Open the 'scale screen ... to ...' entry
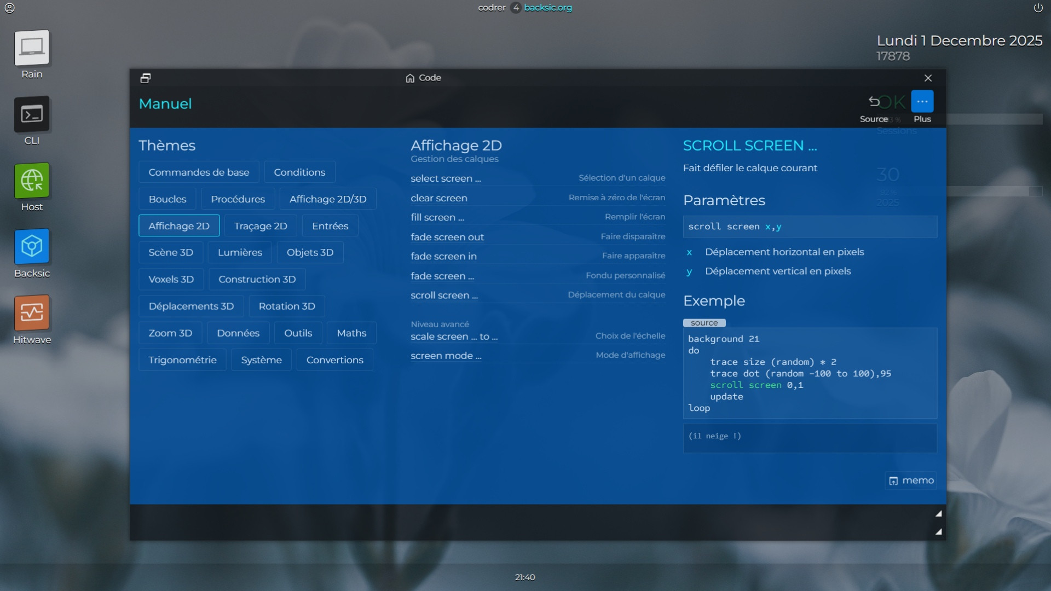This screenshot has height=591, width=1051. pos(454,337)
